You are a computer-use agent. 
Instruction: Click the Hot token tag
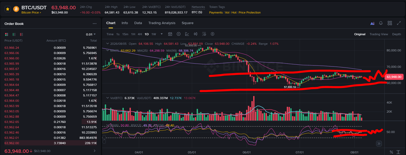click(234, 12)
